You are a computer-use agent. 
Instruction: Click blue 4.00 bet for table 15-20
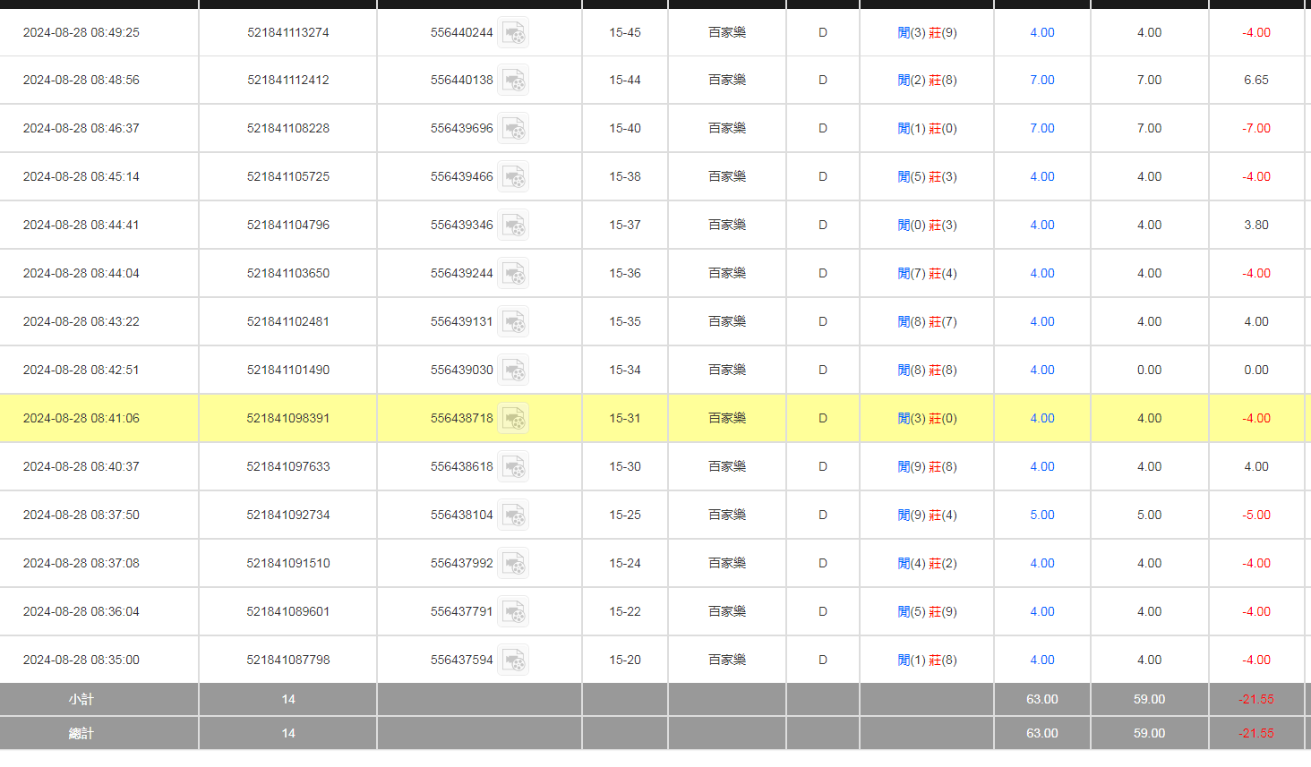[1041, 660]
